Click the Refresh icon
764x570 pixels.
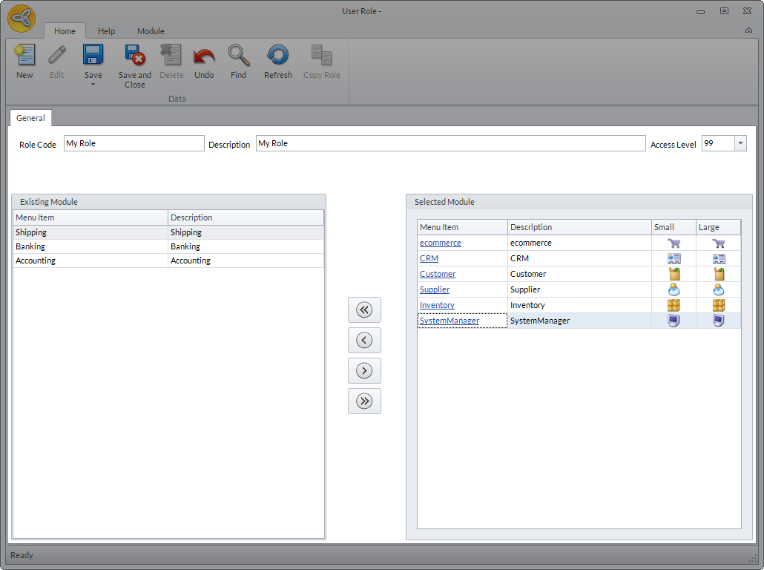[278, 56]
